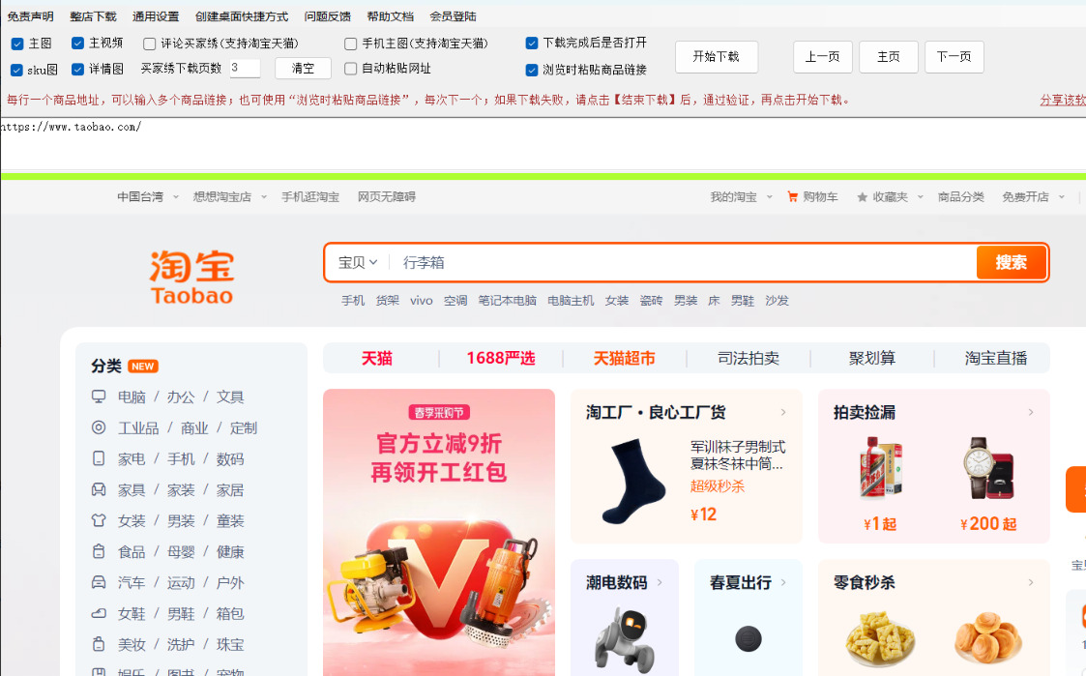
Task: Toggle the 主视频 checkbox
Action: click(x=77, y=44)
